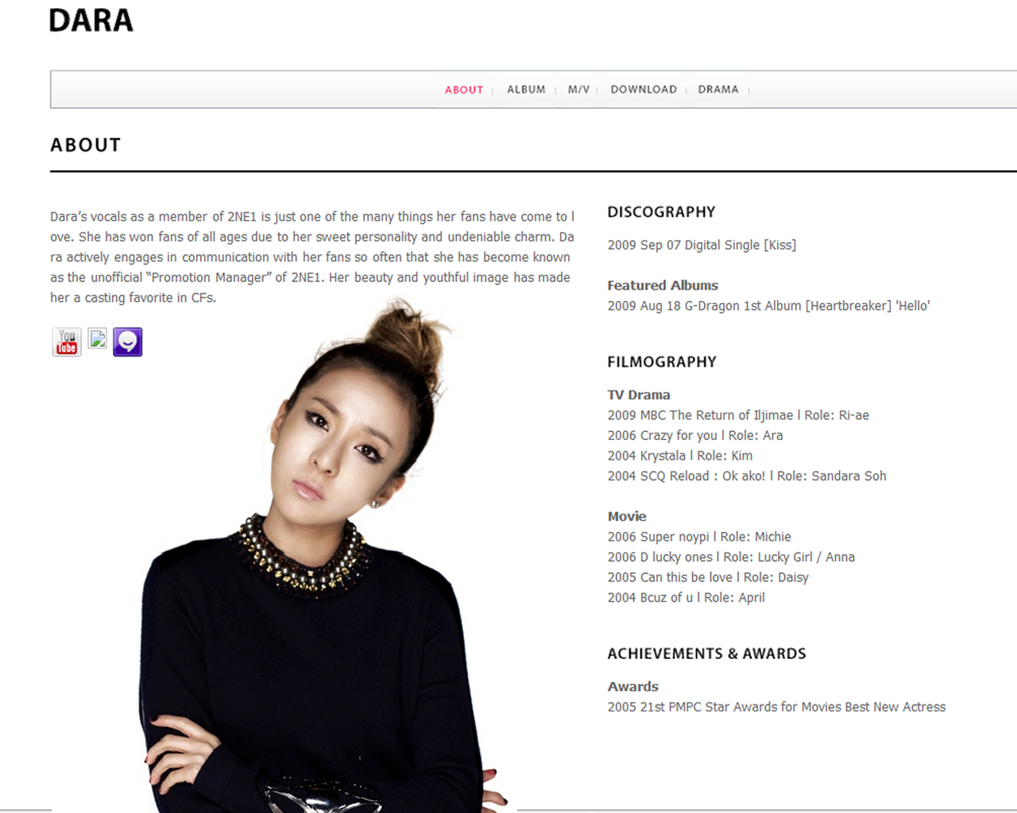The image size is (1017, 813).
Task: Click the Super noypi movie entry
Action: pos(699,537)
